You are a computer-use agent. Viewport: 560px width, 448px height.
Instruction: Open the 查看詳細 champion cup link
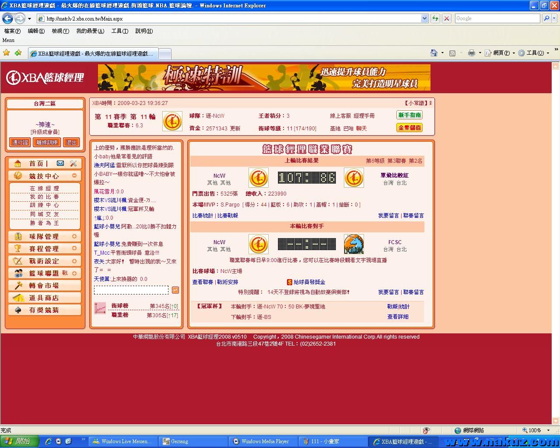[398, 317]
